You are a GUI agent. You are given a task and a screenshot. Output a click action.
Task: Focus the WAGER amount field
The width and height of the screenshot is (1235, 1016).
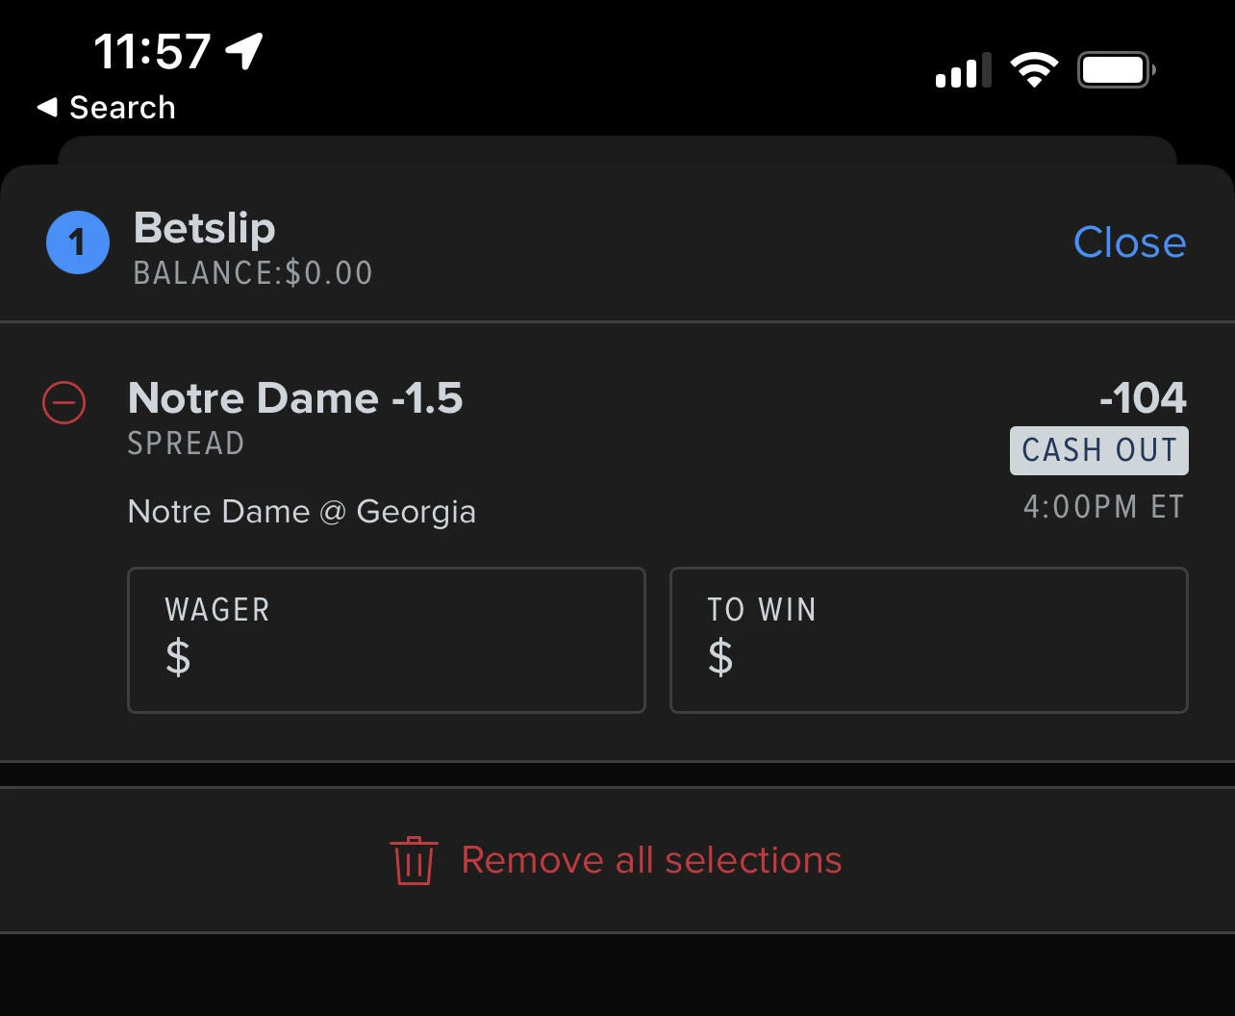point(386,640)
